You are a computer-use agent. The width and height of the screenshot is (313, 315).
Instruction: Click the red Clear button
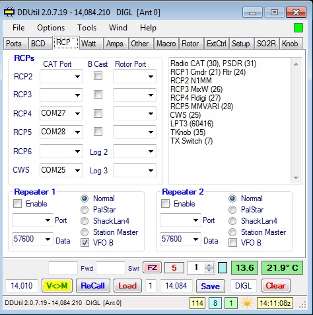click(275, 286)
